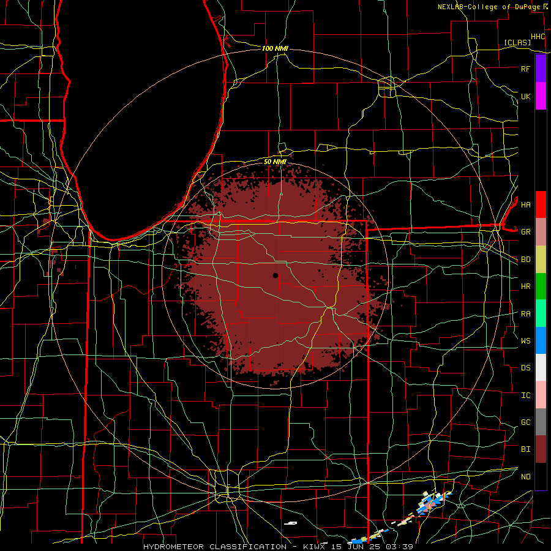551x551 pixels.
Task: Pick the dark green HR swatch
Action: (541, 286)
